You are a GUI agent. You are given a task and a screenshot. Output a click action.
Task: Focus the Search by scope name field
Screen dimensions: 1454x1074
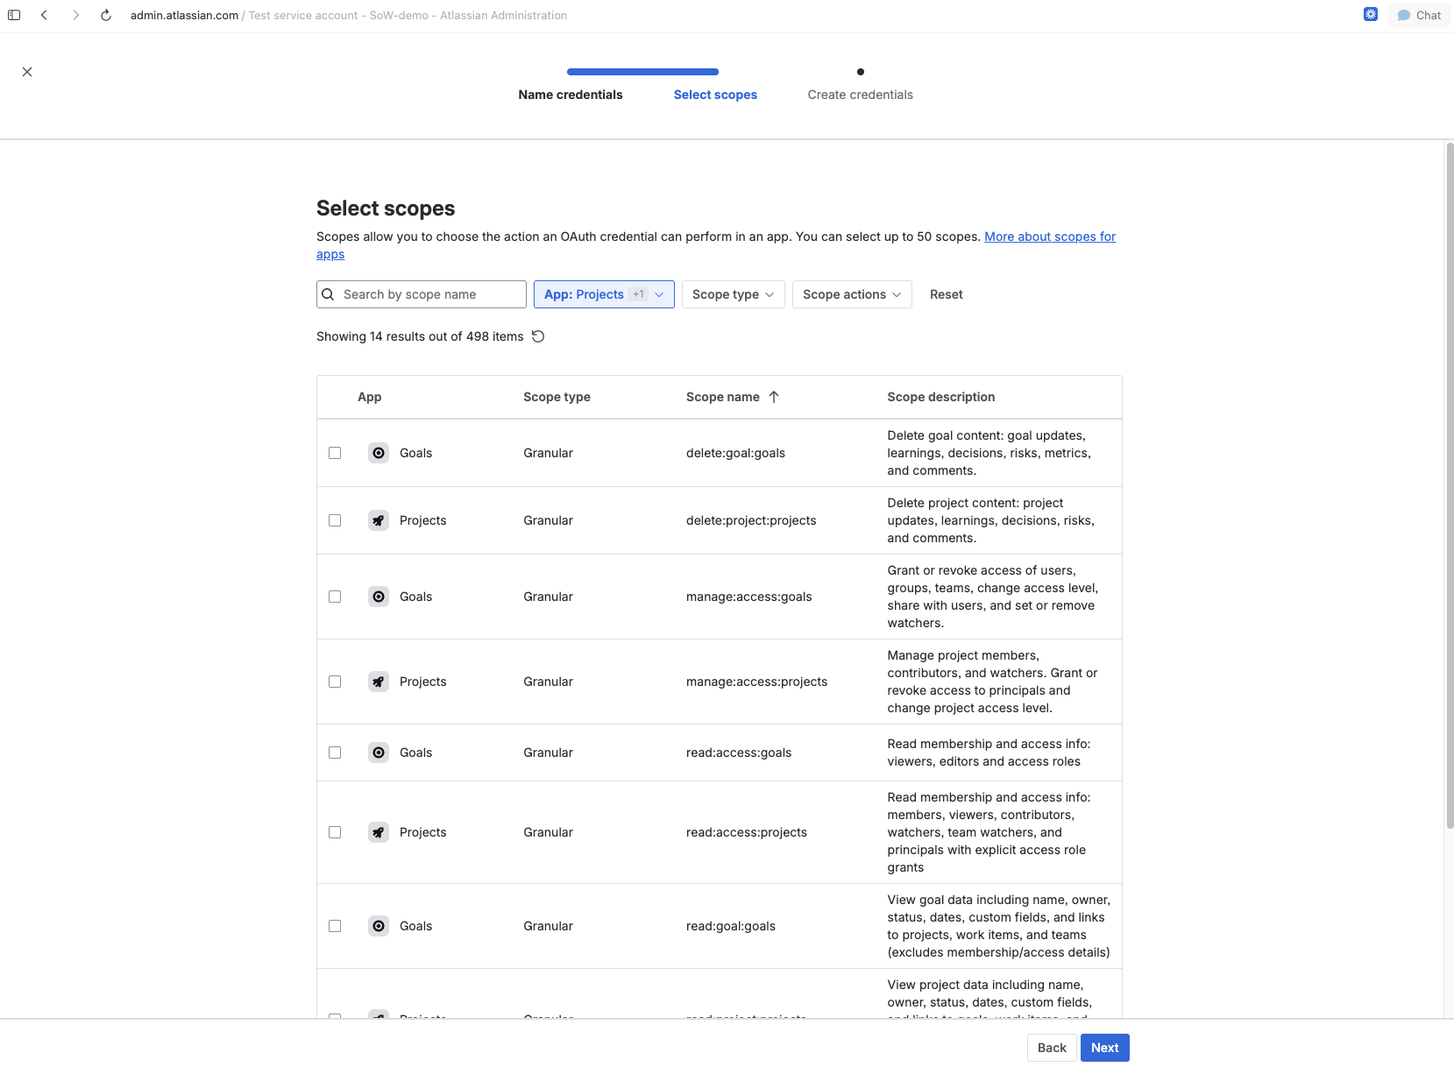[422, 294]
